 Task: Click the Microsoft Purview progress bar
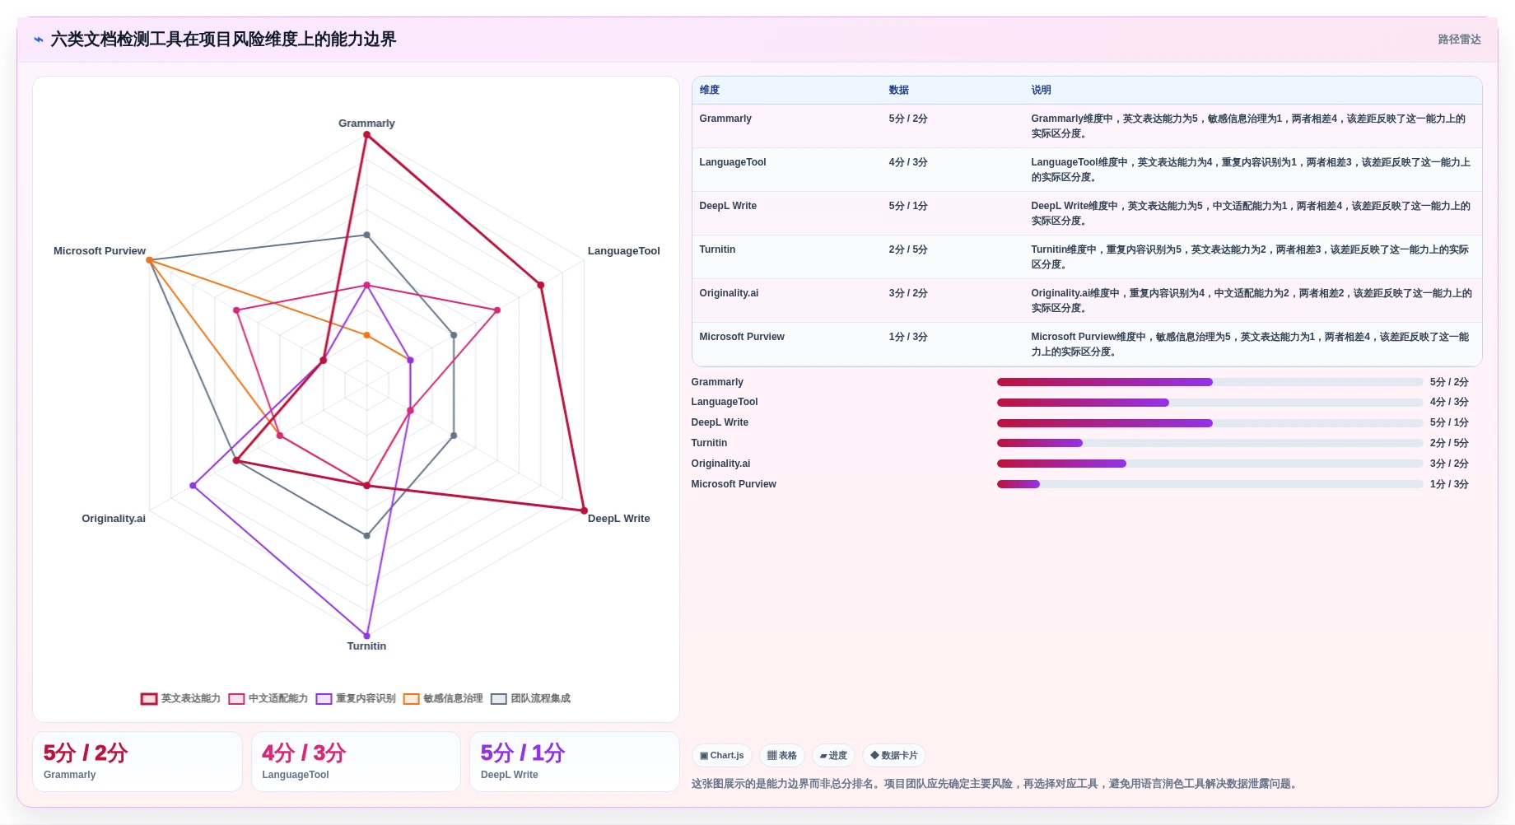click(x=1210, y=484)
